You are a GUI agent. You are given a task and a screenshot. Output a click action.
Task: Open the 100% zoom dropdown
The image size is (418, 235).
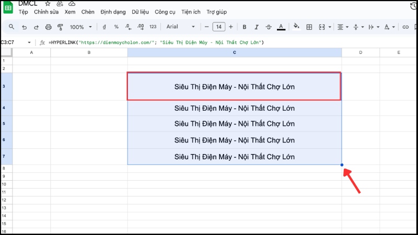pos(80,27)
